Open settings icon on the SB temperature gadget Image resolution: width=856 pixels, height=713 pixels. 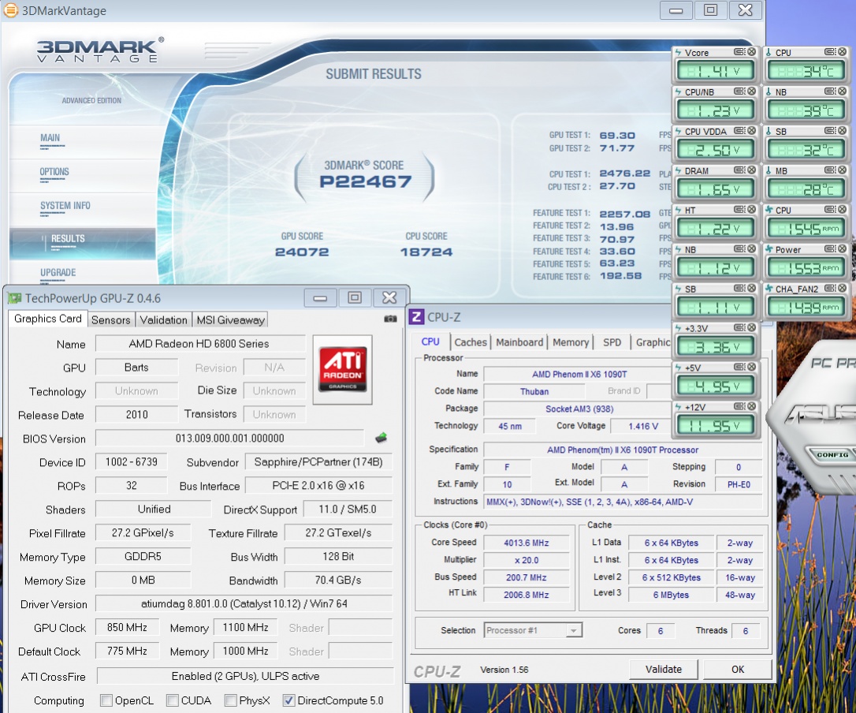coord(830,131)
